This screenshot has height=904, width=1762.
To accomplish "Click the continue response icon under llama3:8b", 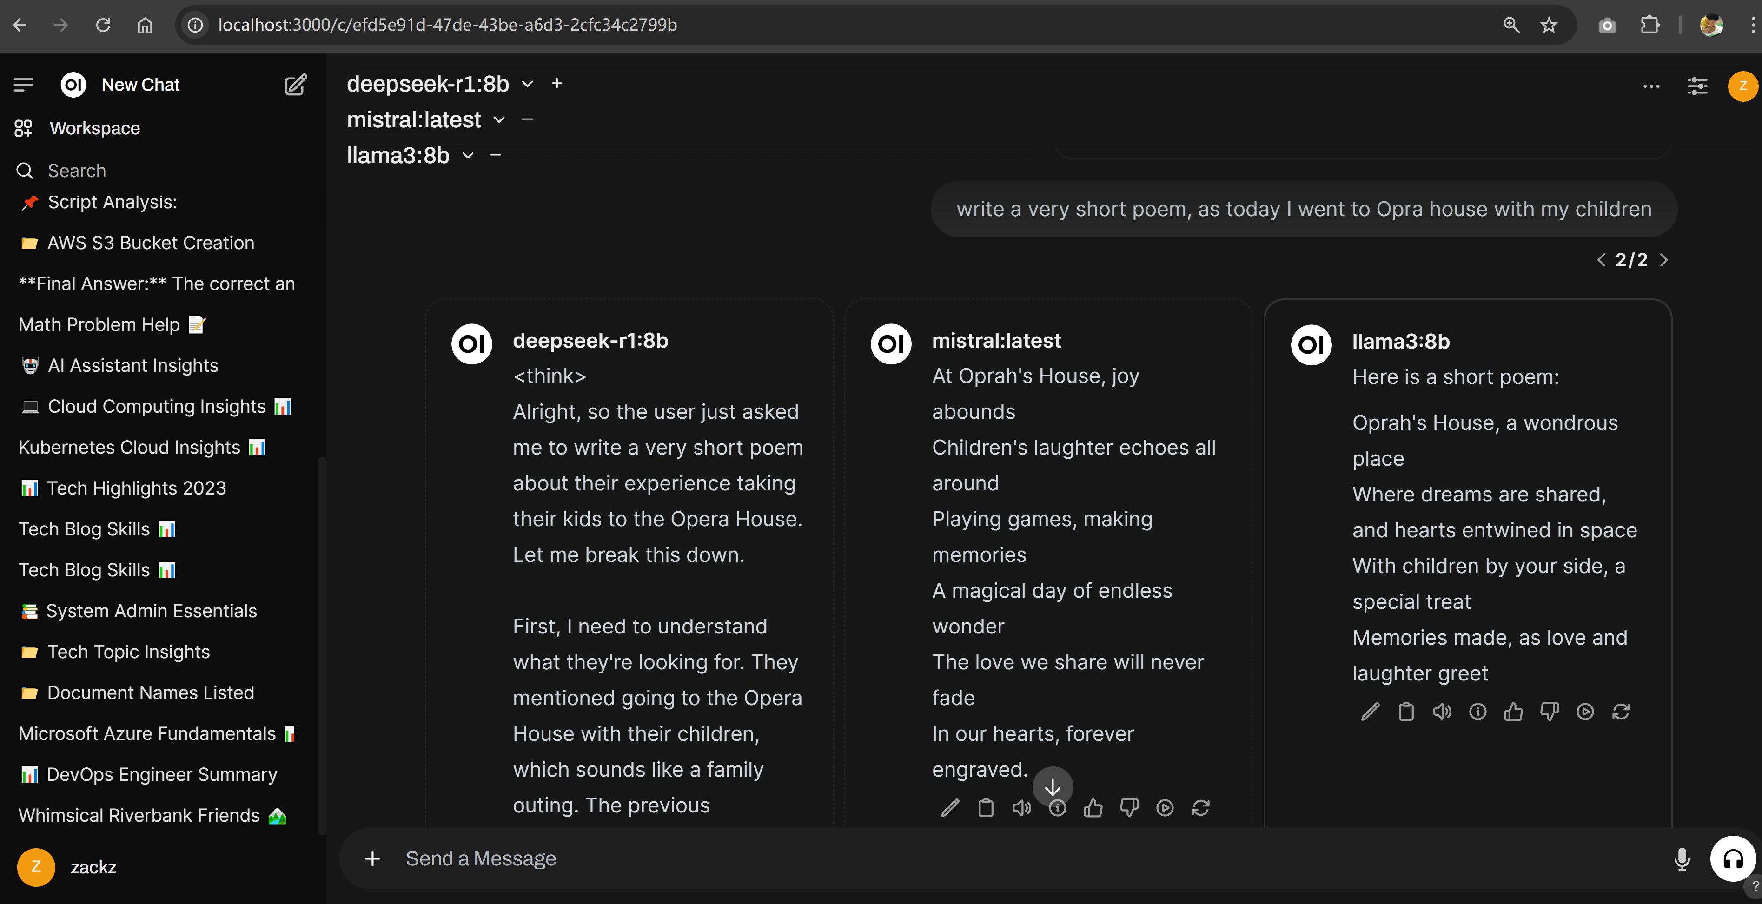I will click(1585, 712).
